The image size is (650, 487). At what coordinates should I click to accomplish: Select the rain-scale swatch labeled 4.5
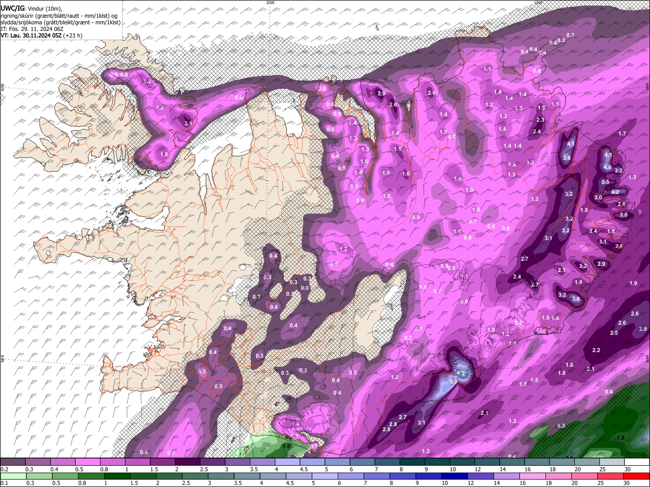coord(300,476)
